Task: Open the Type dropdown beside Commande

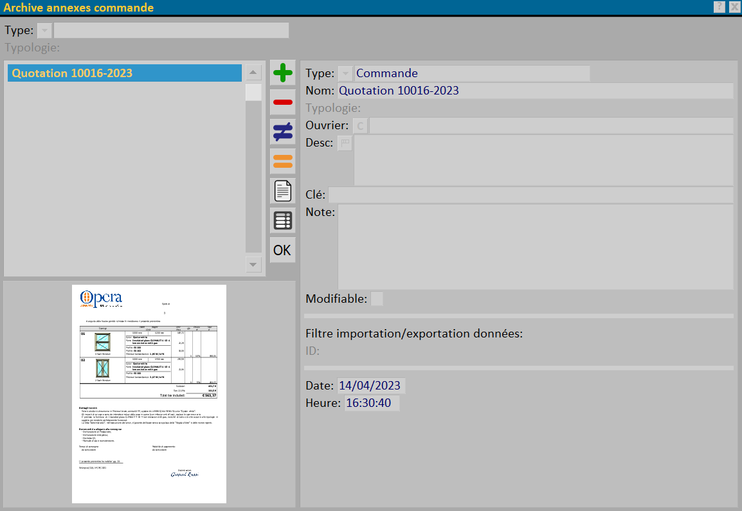Action: click(345, 73)
